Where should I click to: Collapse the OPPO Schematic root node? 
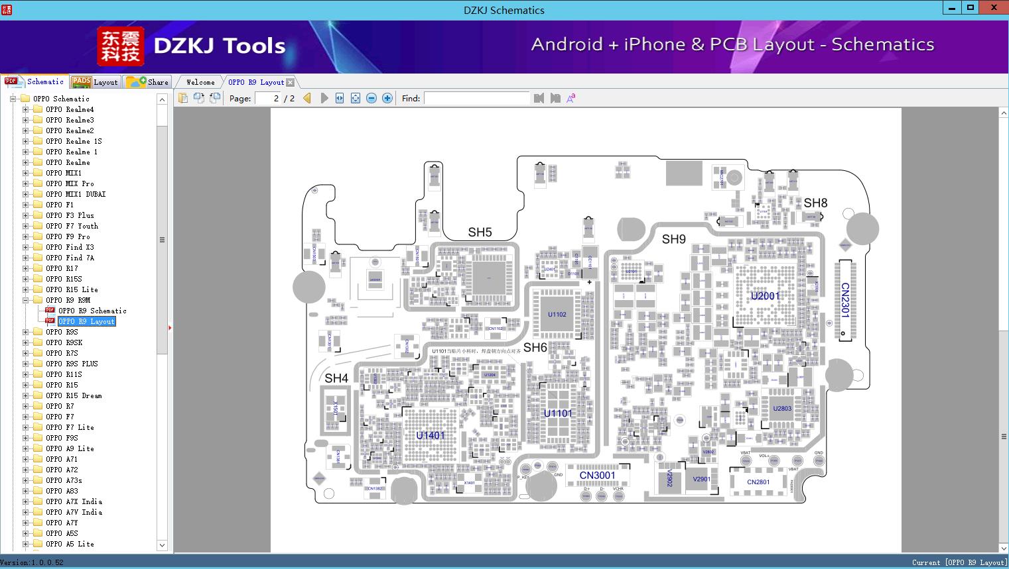tap(13, 99)
